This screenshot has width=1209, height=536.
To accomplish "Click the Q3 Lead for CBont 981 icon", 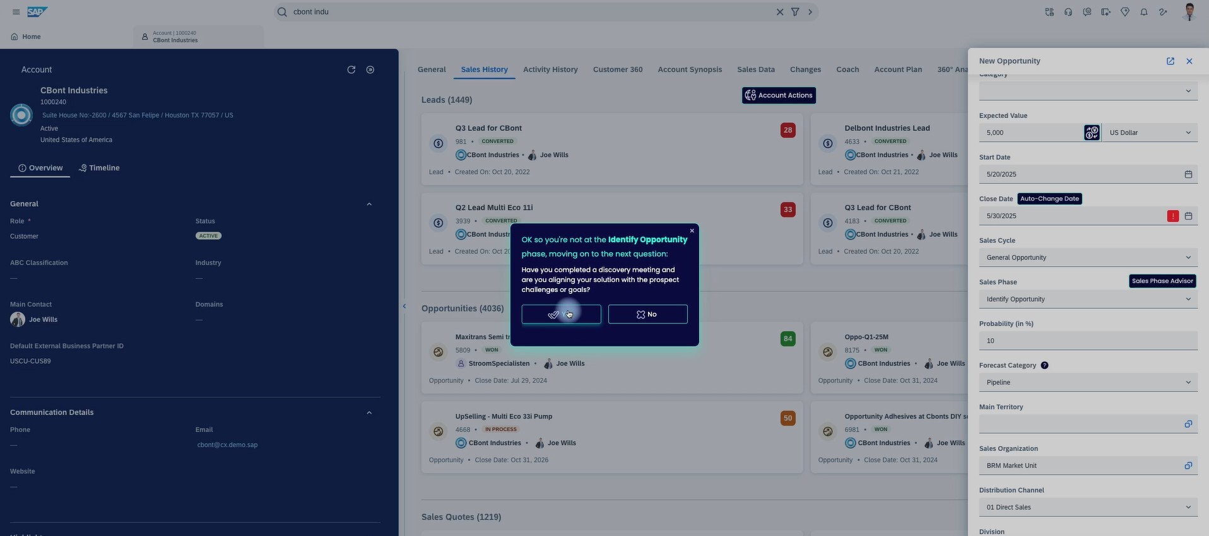I will pos(439,144).
